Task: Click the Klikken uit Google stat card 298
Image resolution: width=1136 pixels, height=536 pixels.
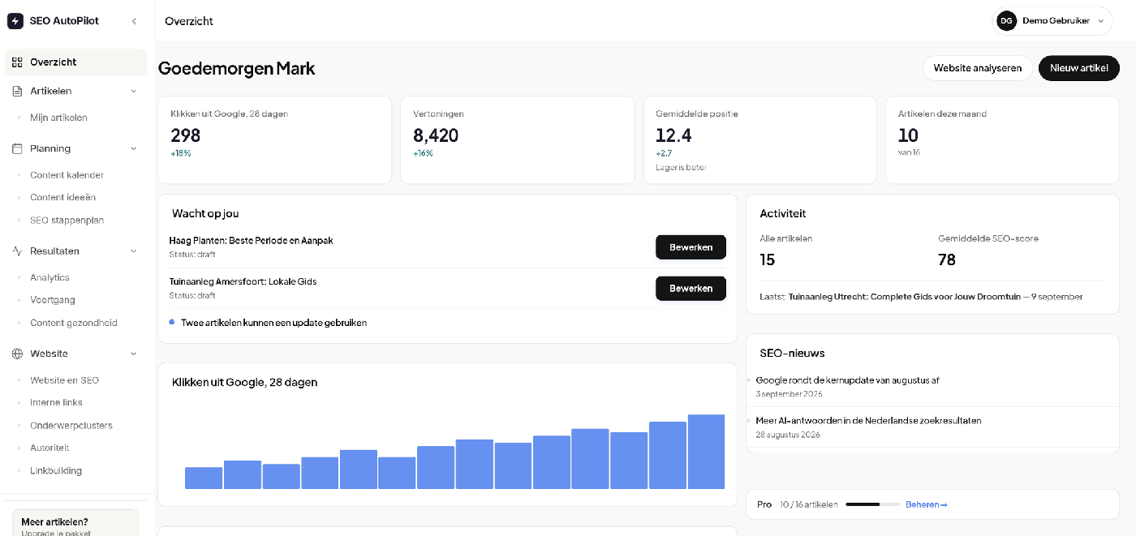Action: (x=274, y=140)
